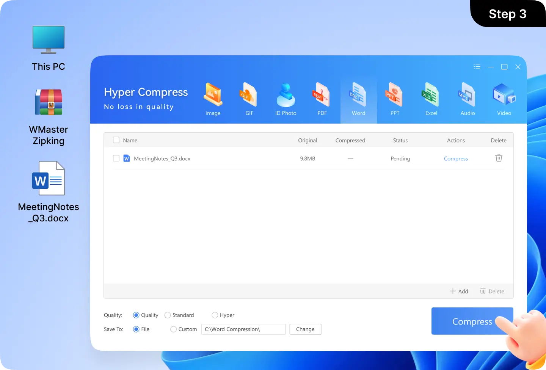Open the Image compression tab

coord(213,99)
